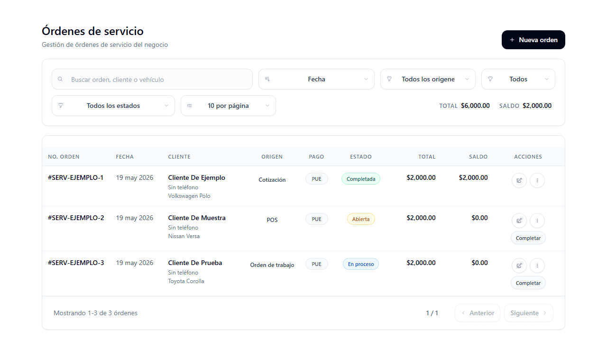Click Completar for order SERV-EJEMPLO-2

528,238
